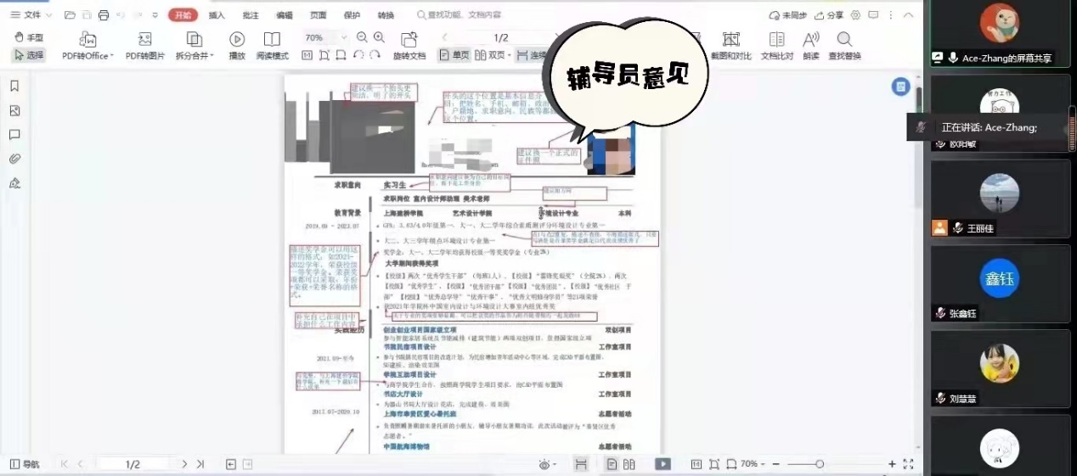Click the zoom out magnifier icon
The width and height of the screenshot is (1077, 476).
pyautogui.click(x=363, y=37)
